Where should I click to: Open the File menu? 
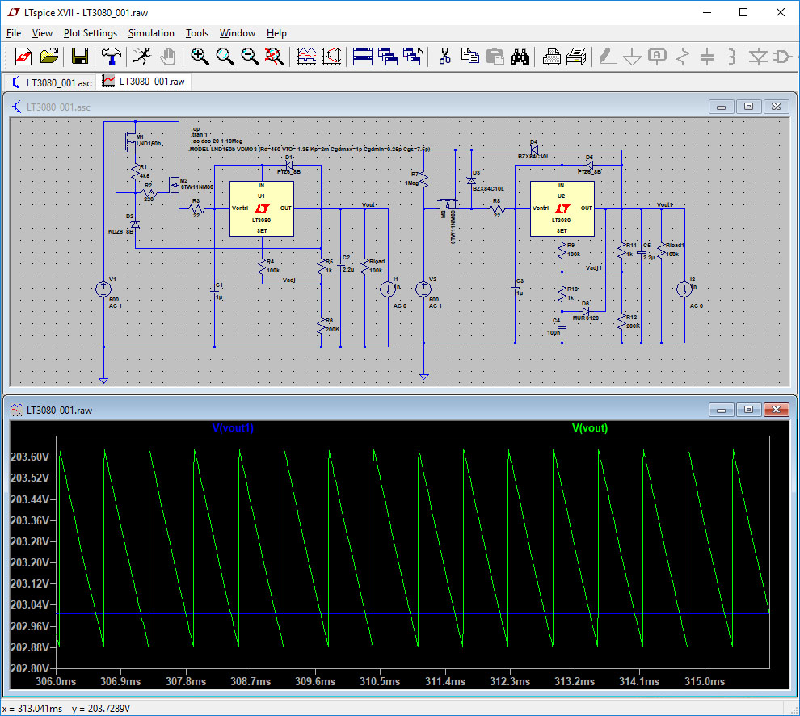click(14, 33)
